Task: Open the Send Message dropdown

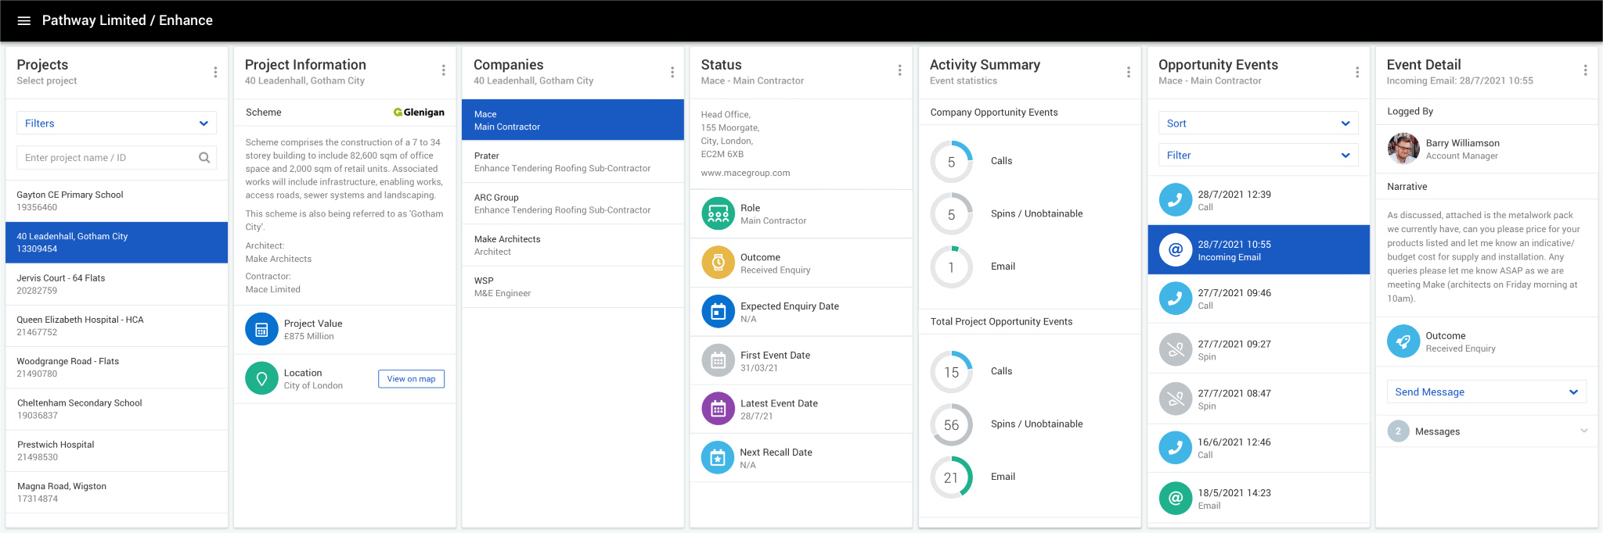Action: (x=1487, y=392)
